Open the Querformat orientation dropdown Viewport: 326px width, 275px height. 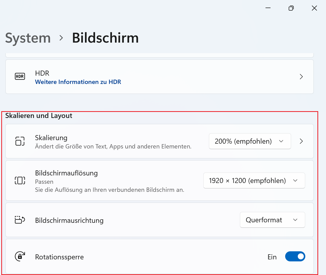(272, 220)
